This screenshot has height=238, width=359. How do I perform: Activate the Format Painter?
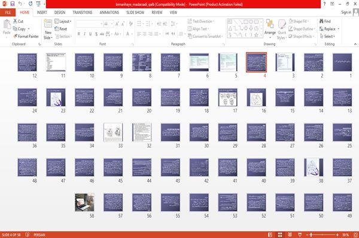pos(26,36)
